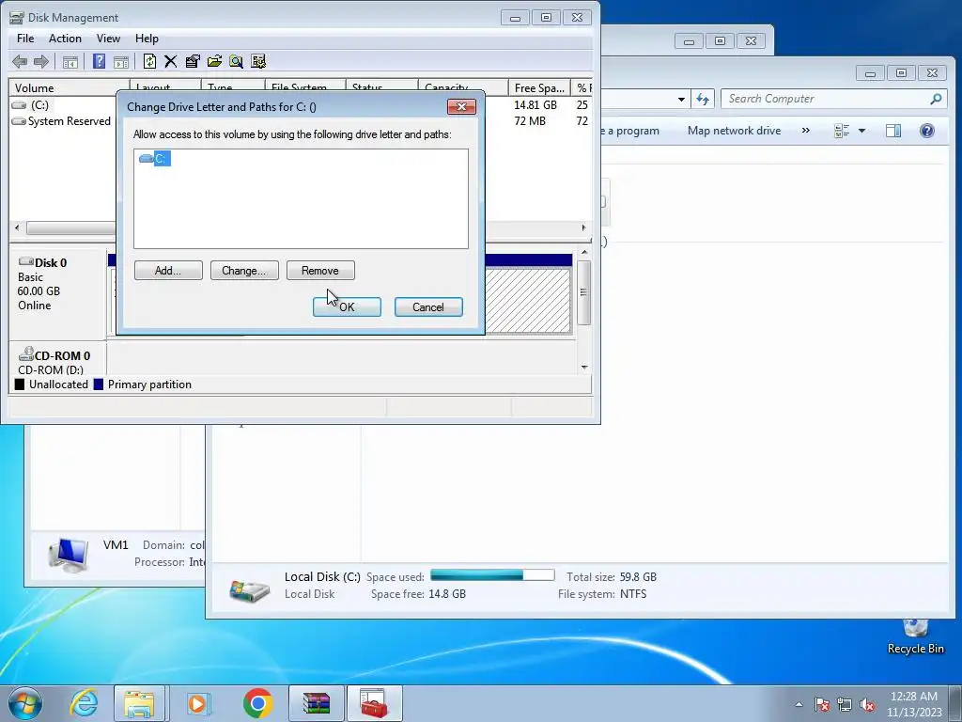
Task: Click the 72 MB free space cell
Action: tap(530, 121)
